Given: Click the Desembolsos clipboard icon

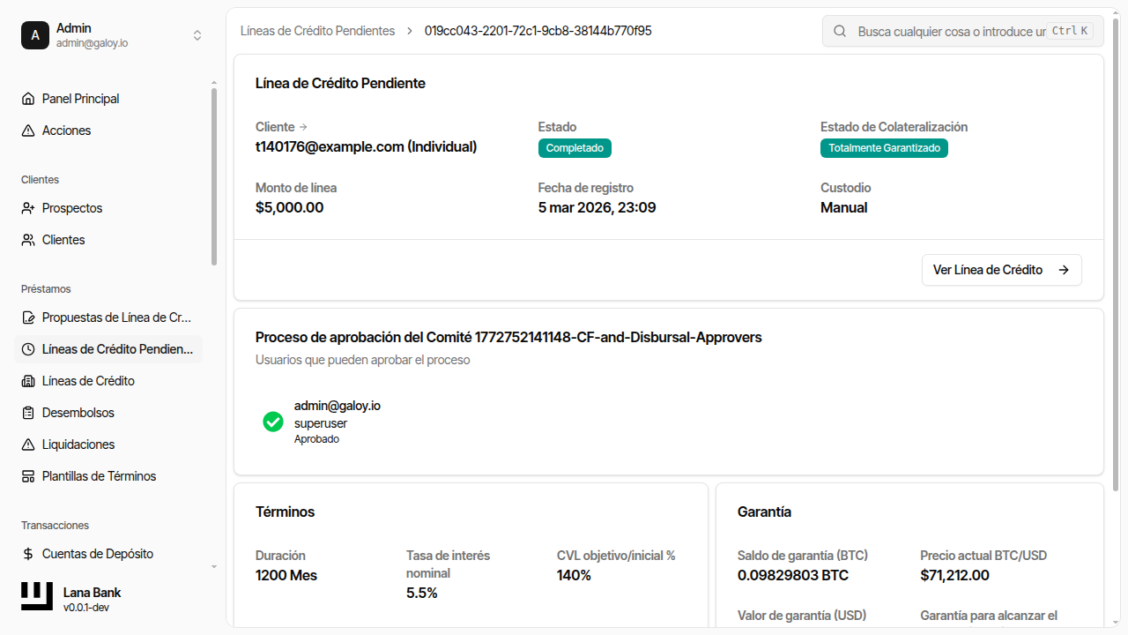Looking at the screenshot, I should 28,413.
